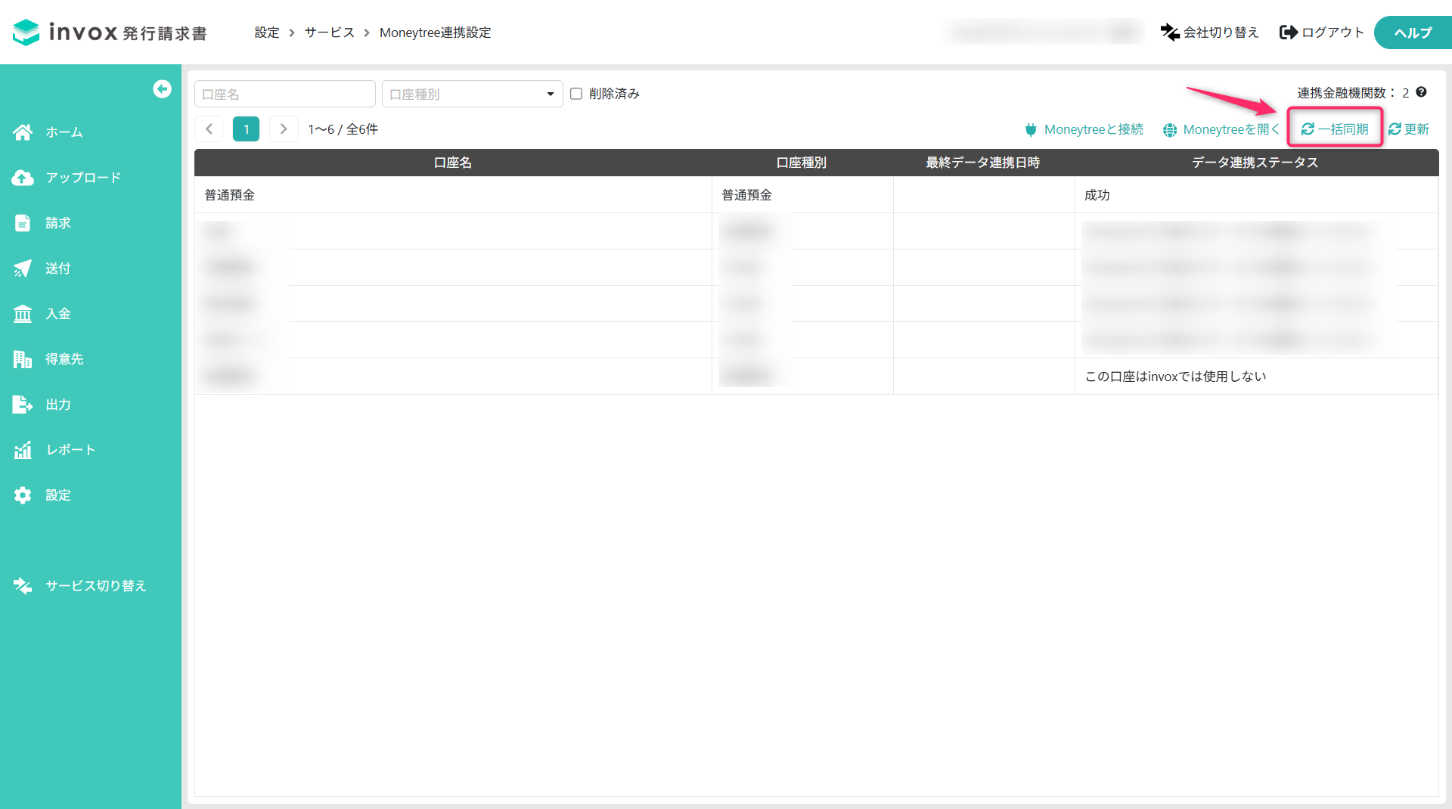
Task: Click the サービス切り替え switch icon
Action: click(23, 586)
